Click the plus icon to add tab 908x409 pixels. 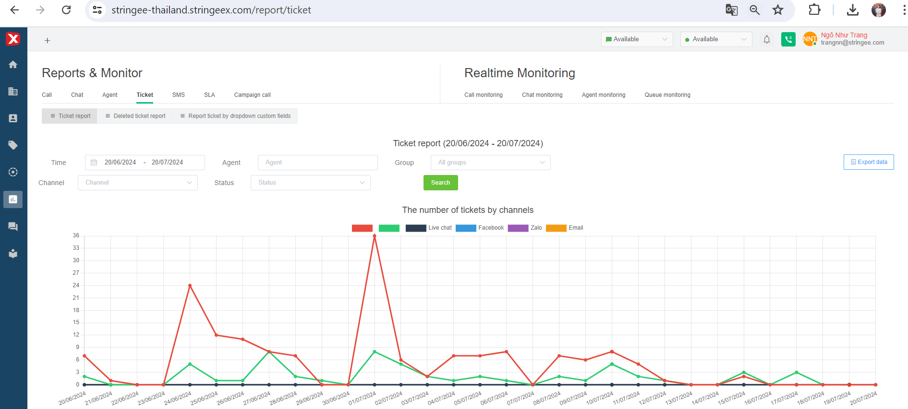click(47, 41)
